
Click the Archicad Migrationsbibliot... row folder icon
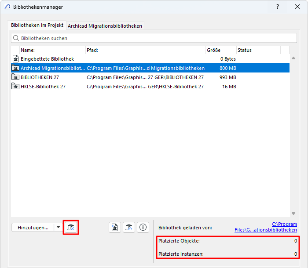(x=15, y=68)
